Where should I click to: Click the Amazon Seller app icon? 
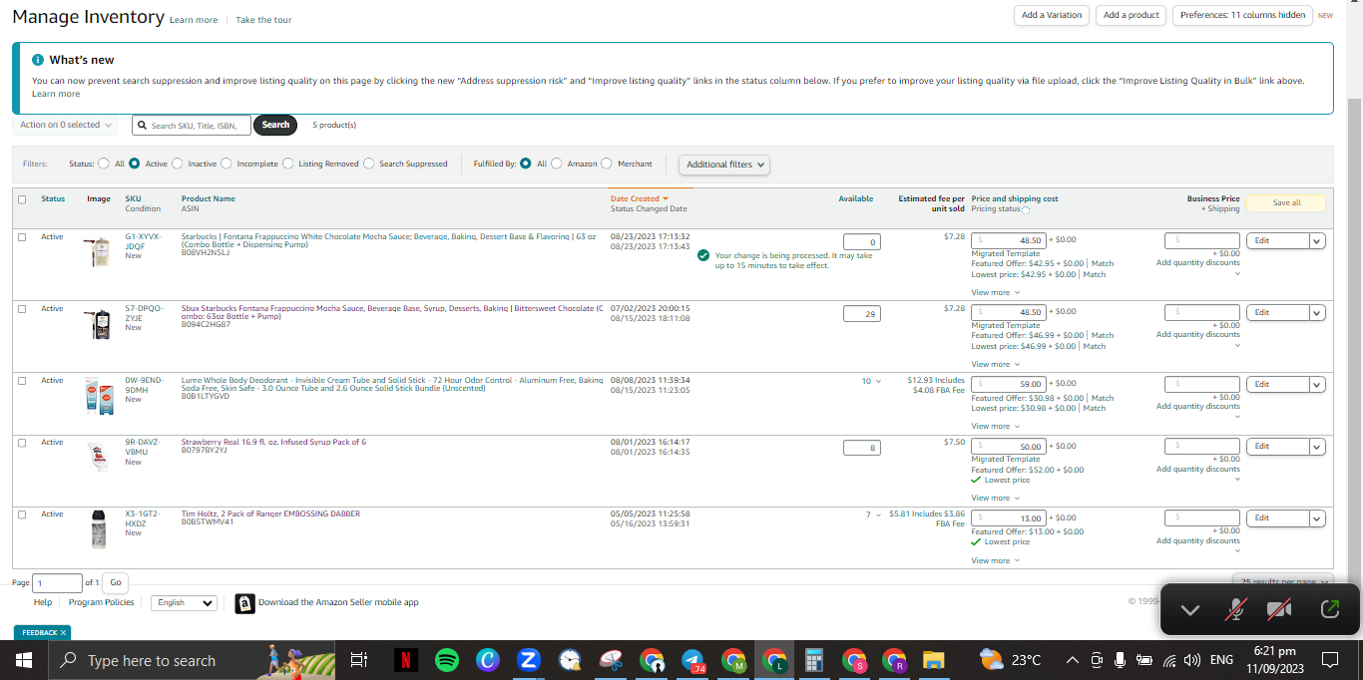coord(244,603)
